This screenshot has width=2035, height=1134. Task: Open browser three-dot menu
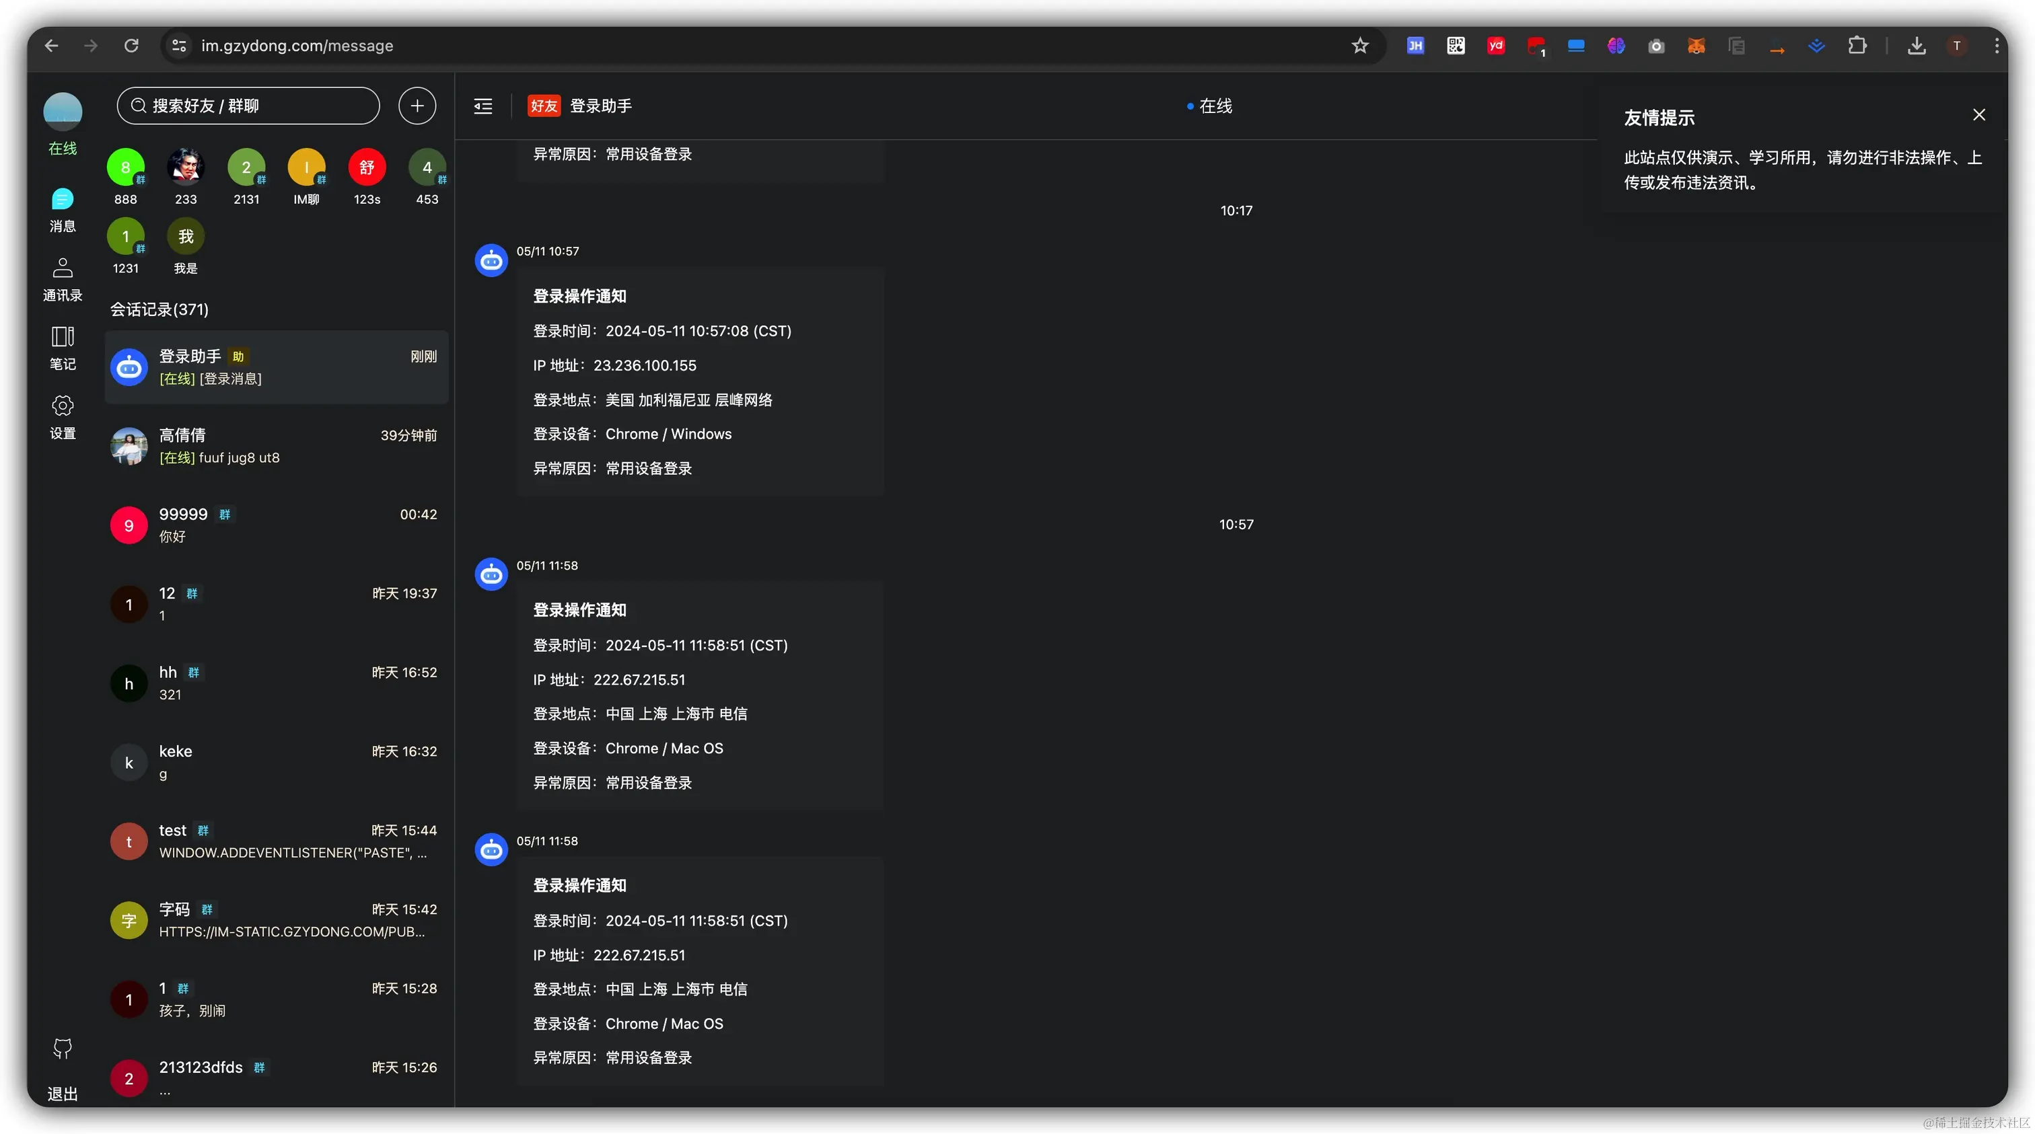click(x=1996, y=46)
